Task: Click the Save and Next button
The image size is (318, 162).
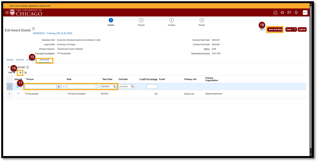Action: click(x=275, y=29)
